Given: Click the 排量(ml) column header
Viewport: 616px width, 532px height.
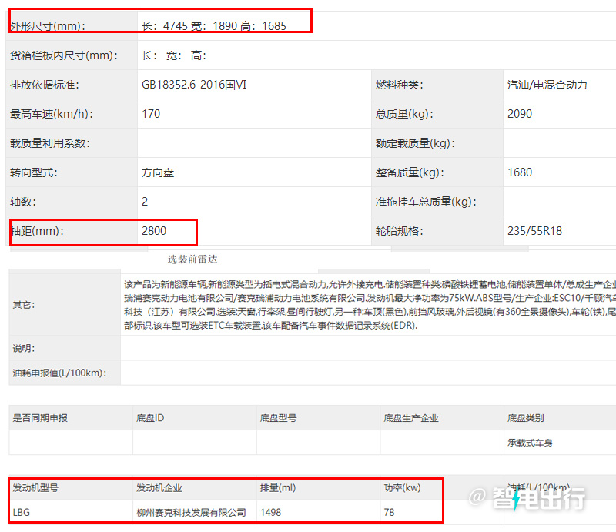Looking at the screenshot, I should (278, 488).
